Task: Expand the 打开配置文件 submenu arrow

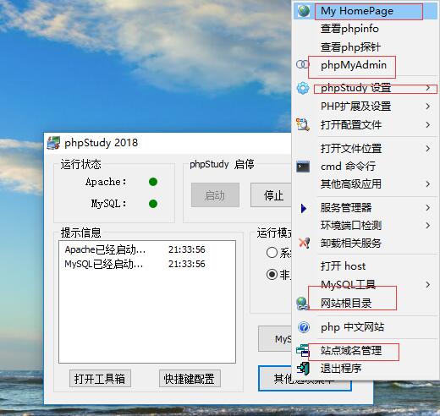Action: (428, 125)
